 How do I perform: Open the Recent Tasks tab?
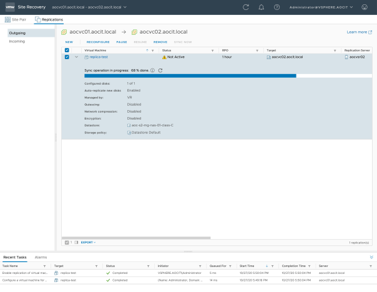[x=15, y=257]
